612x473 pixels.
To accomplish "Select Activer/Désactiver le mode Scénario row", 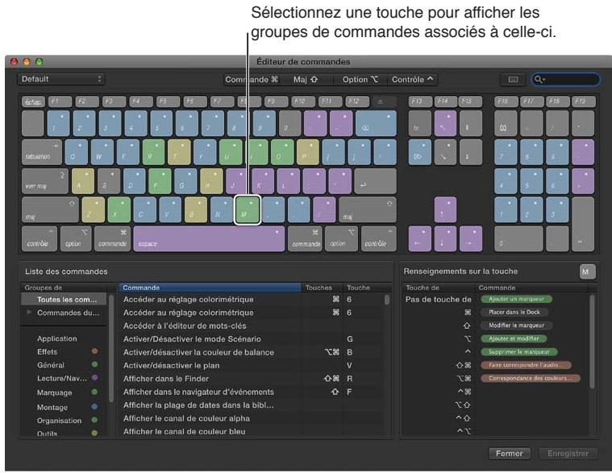I will click(250, 339).
